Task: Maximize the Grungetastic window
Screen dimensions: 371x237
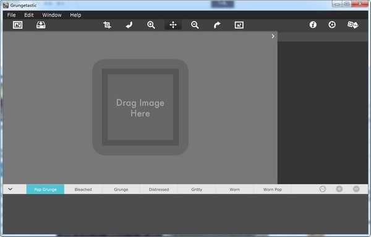Action: pos(347,4)
